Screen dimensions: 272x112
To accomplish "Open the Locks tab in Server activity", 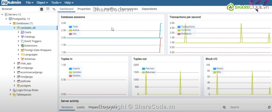I will click(81, 107).
